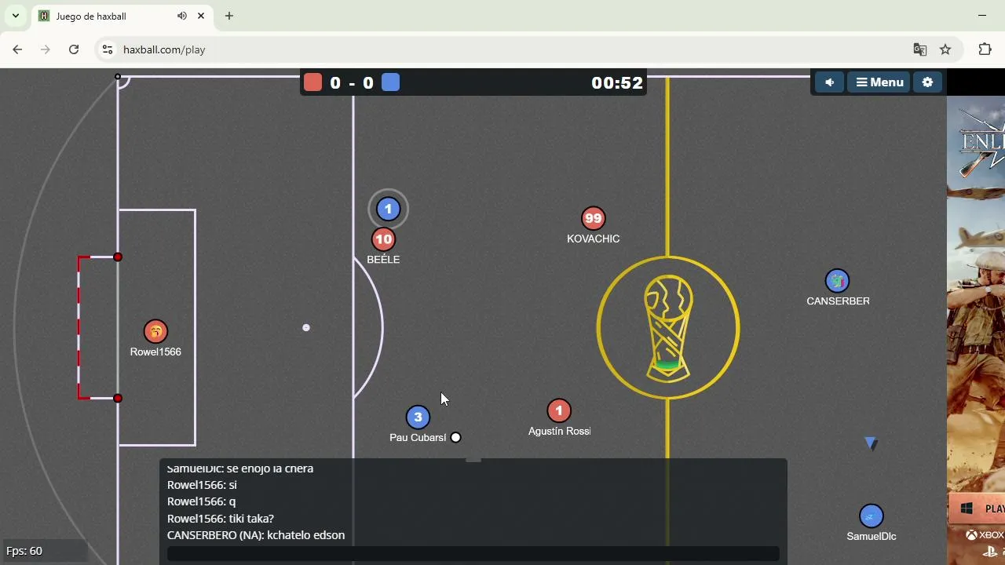This screenshot has width=1005, height=565.
Task: Mute the Haxball game sound
Action: click(829, 82)
